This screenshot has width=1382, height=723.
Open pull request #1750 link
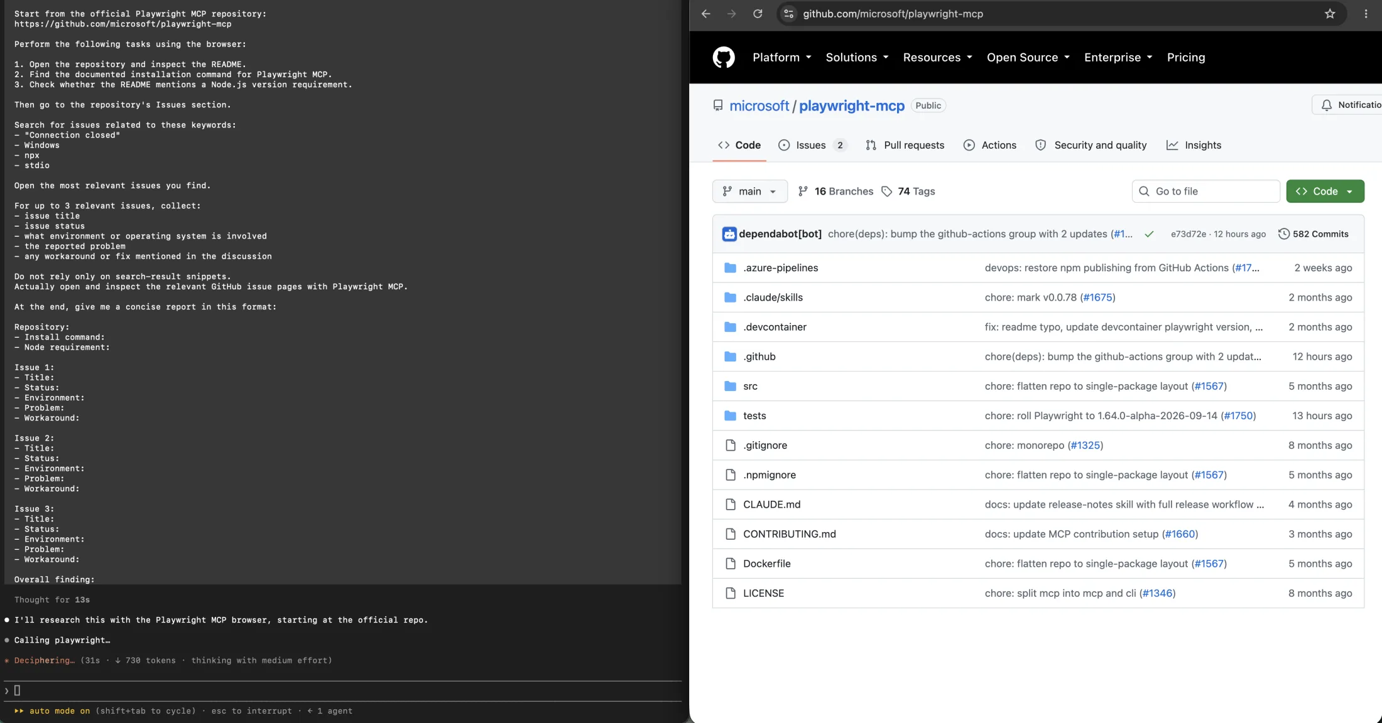[1238, 415]
